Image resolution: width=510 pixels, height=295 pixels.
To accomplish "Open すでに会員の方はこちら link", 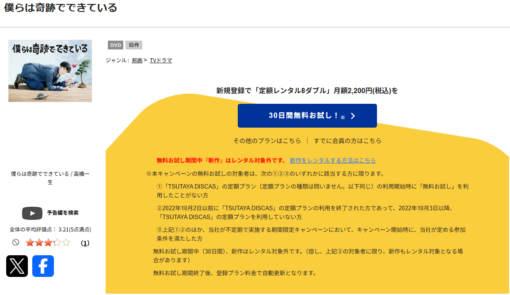I will coord(347,141).
